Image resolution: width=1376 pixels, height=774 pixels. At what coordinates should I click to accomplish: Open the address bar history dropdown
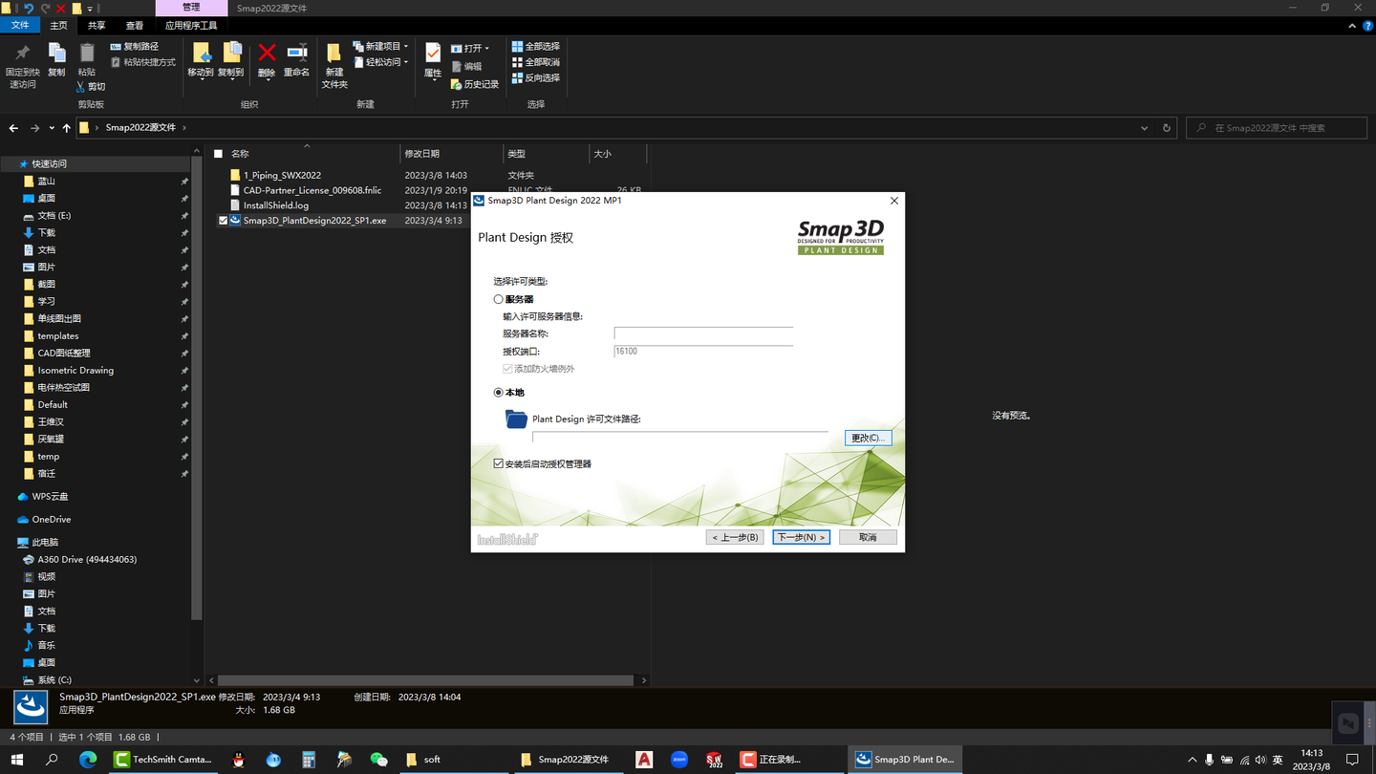pos(1144,128)
